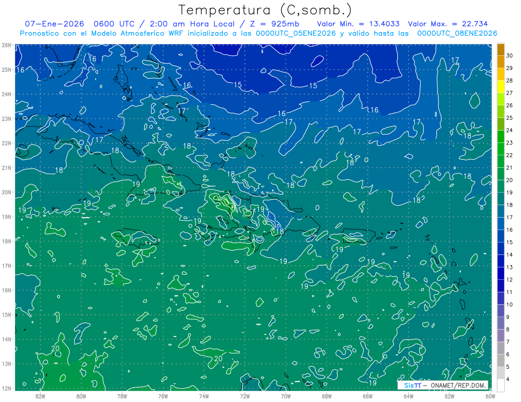Image resolution: width=521 pixels, height=402 pixels.
Task: Click longitude axis label "76W"
Action: click(x=163, y=396)
